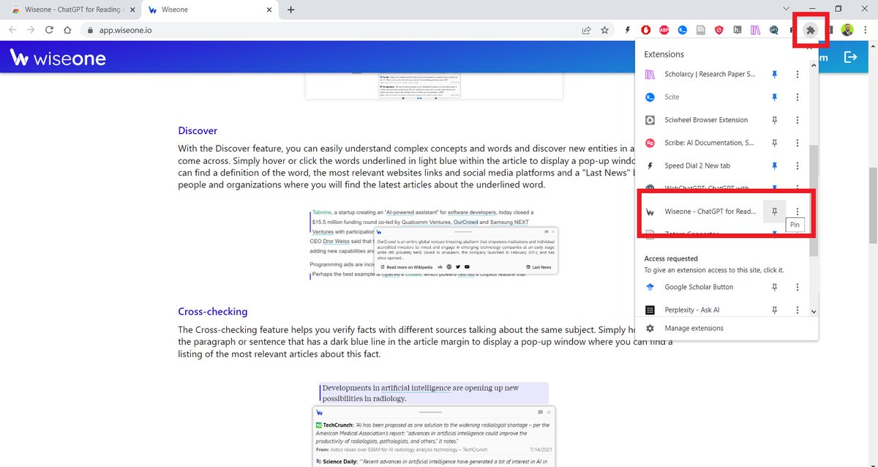Click the Discover section heading
Screen dimensions: 878x467
tap(198, 131)
